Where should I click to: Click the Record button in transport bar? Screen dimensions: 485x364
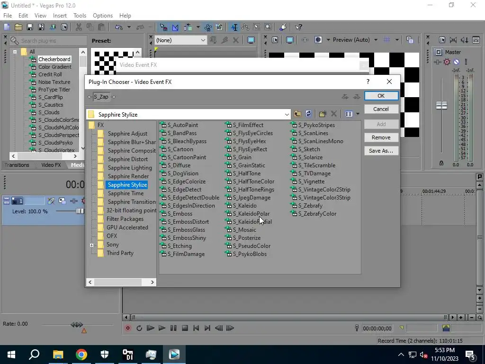(x=128, y=328)
